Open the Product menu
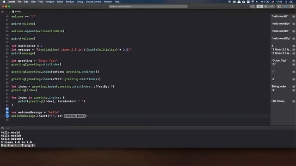 pyautogui.click(x=70, y=2)
